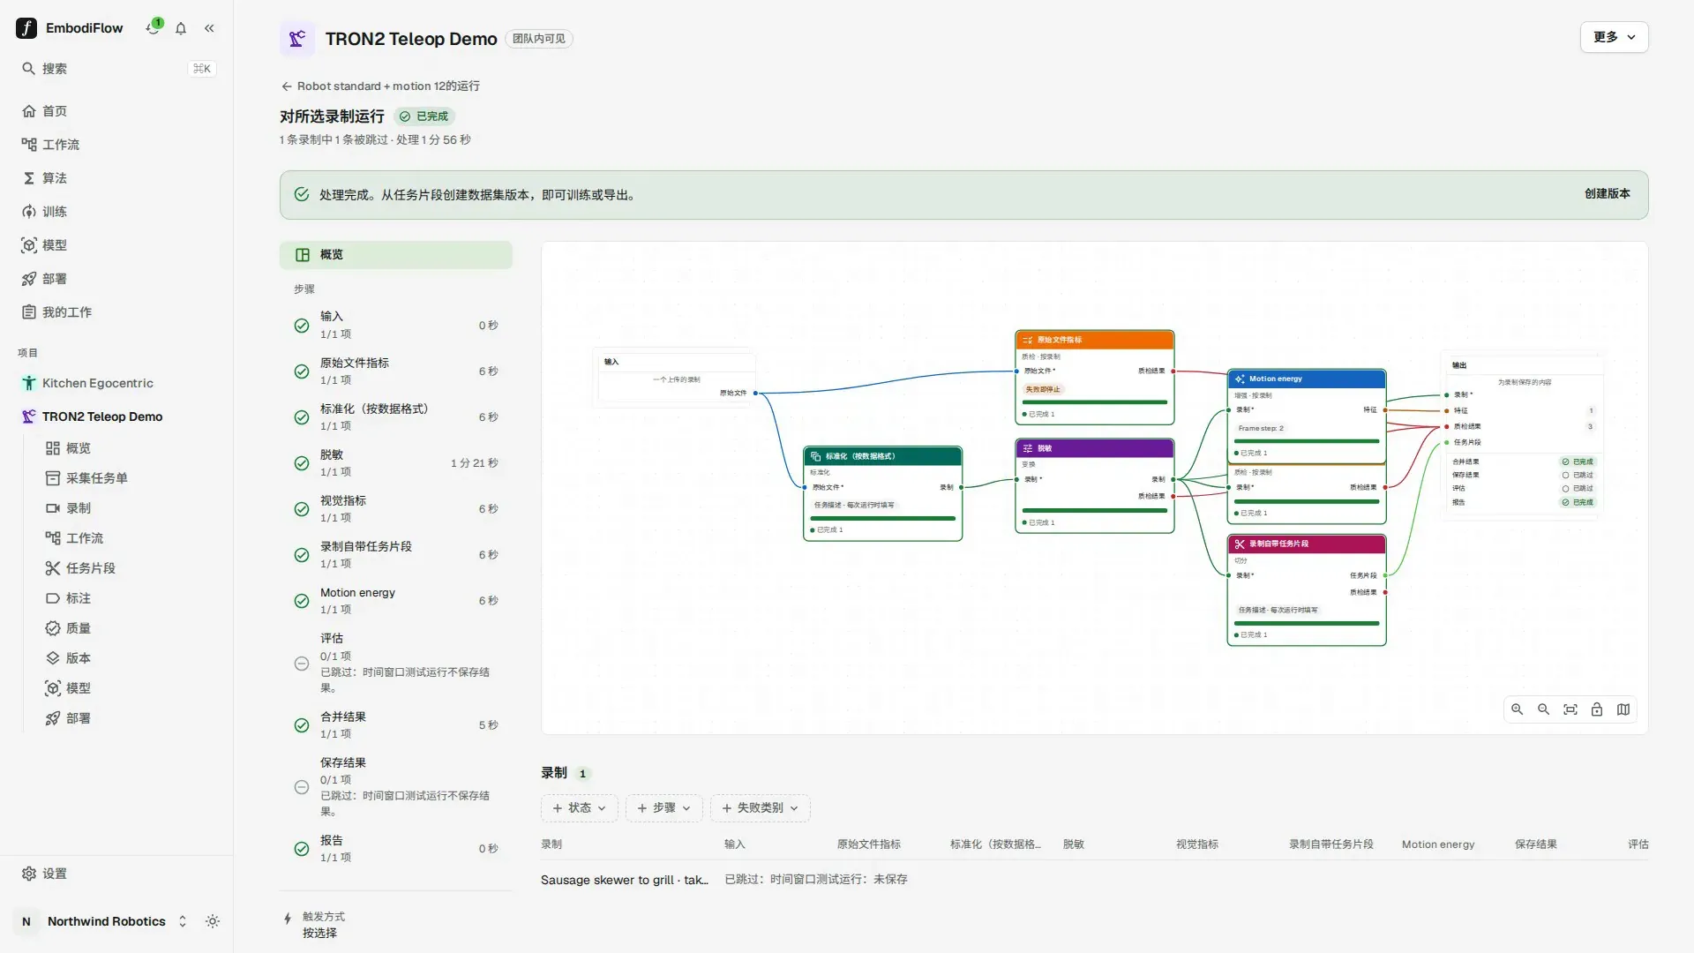Click zoom in icon on workflow canvas
1694x953 pixels.
pyautogui.click(x=1518, y=709)
